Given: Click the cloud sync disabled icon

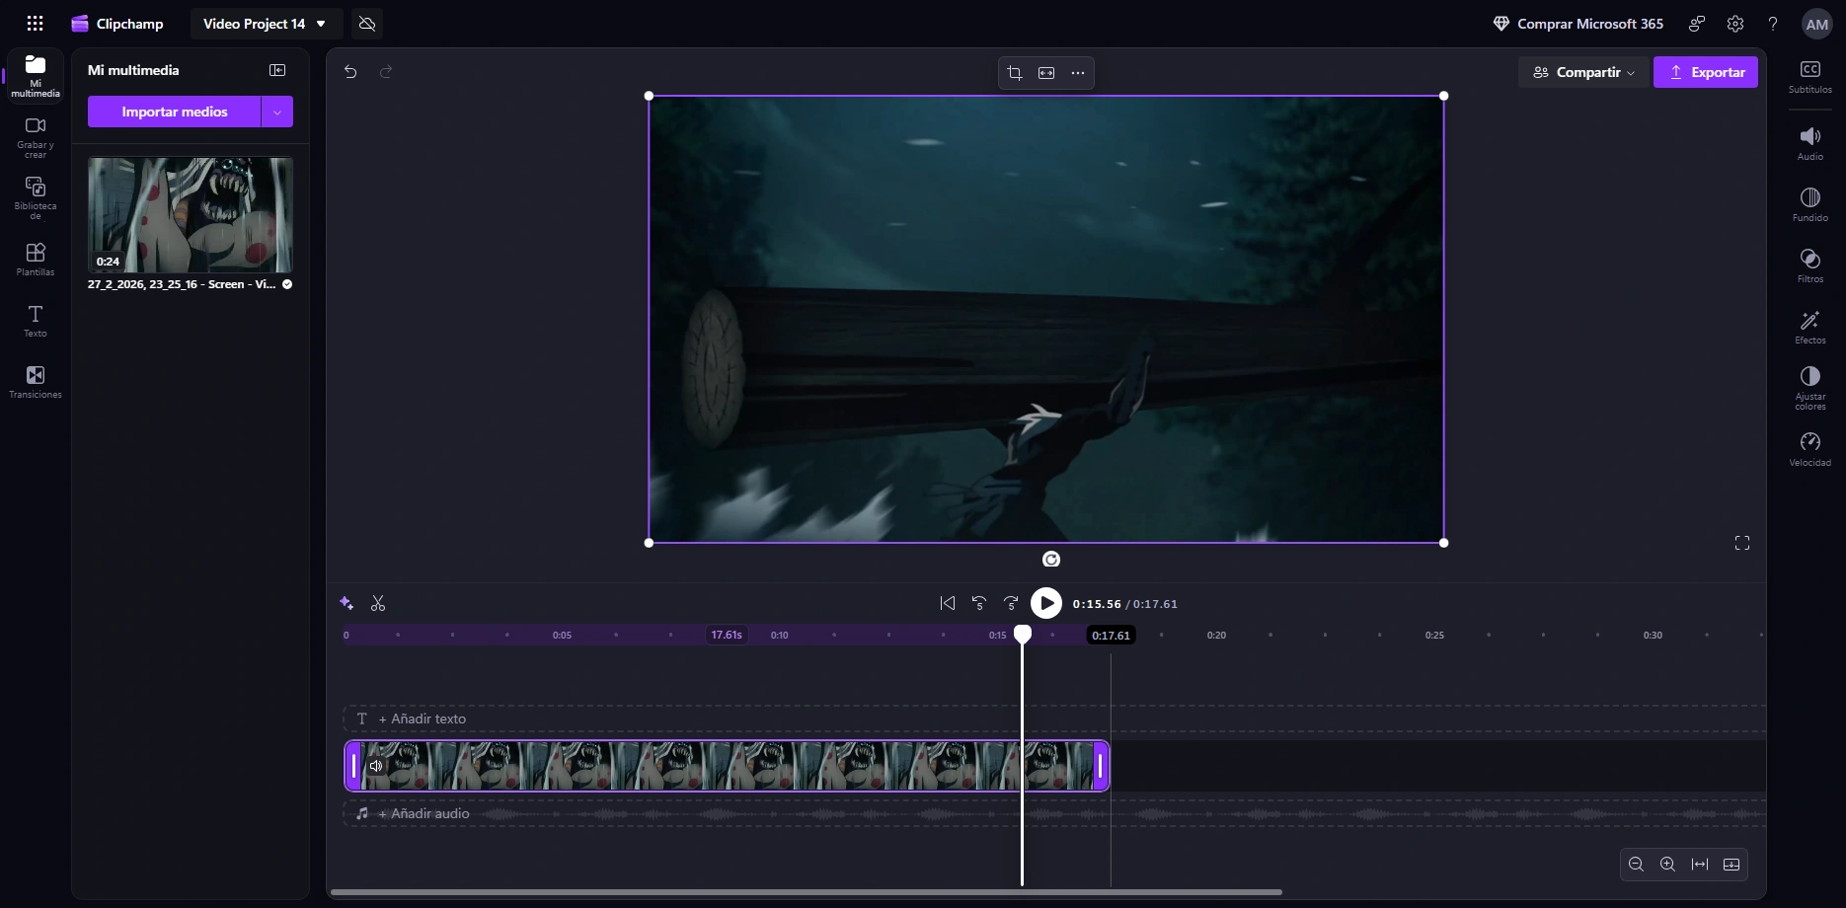Looking at the screenshot, I should point(367,24).
